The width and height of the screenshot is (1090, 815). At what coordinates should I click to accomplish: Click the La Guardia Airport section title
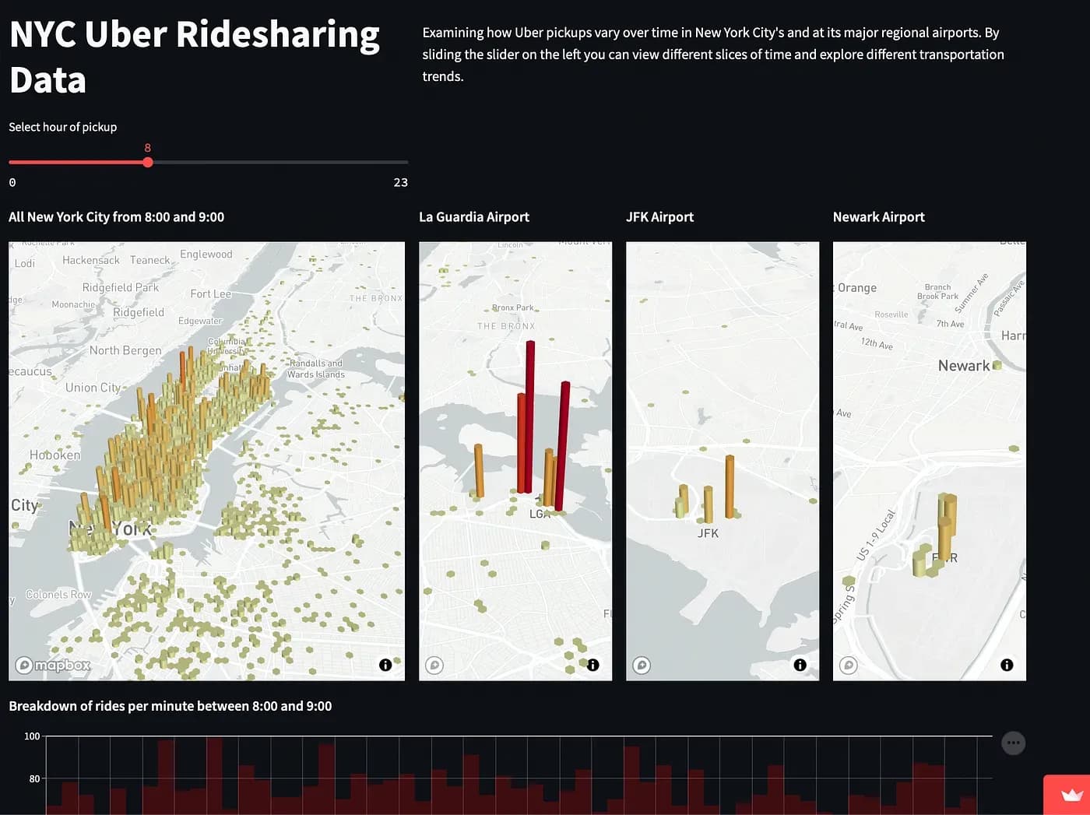[x=474, y=217]
